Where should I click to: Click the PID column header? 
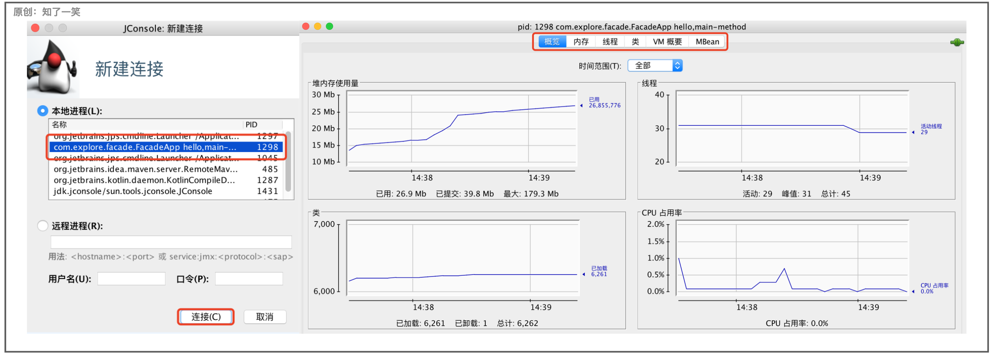tap(263, 125)
